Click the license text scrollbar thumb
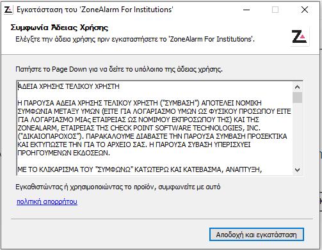Image resolution: width=322 pixels, height=250 pixels. pyautogui.click(x=297, y=97)
